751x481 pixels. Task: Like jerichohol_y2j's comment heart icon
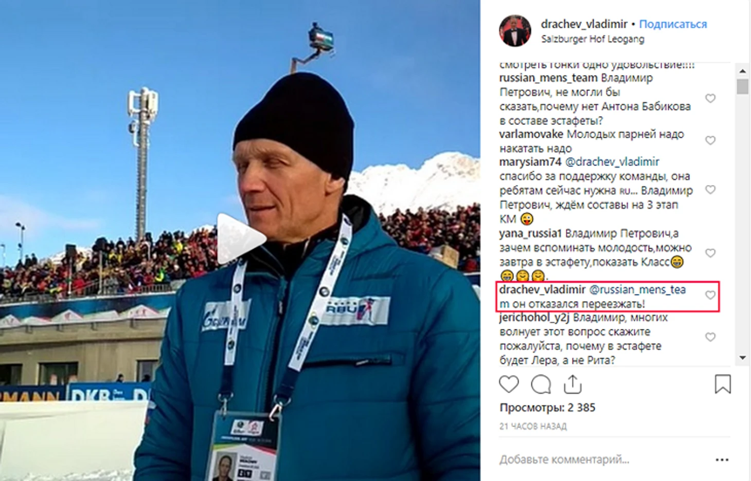[710, 337]
